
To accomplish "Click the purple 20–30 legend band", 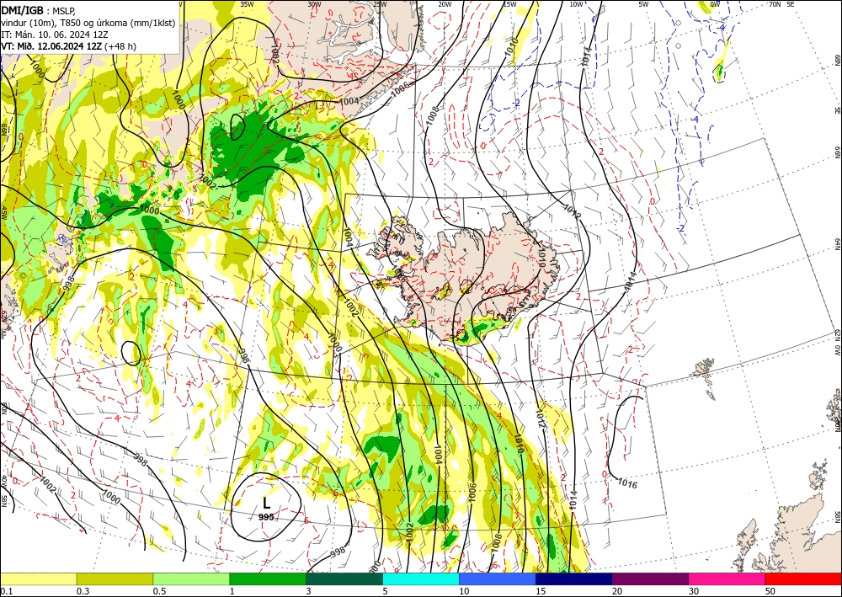I will tap(650, 578).
